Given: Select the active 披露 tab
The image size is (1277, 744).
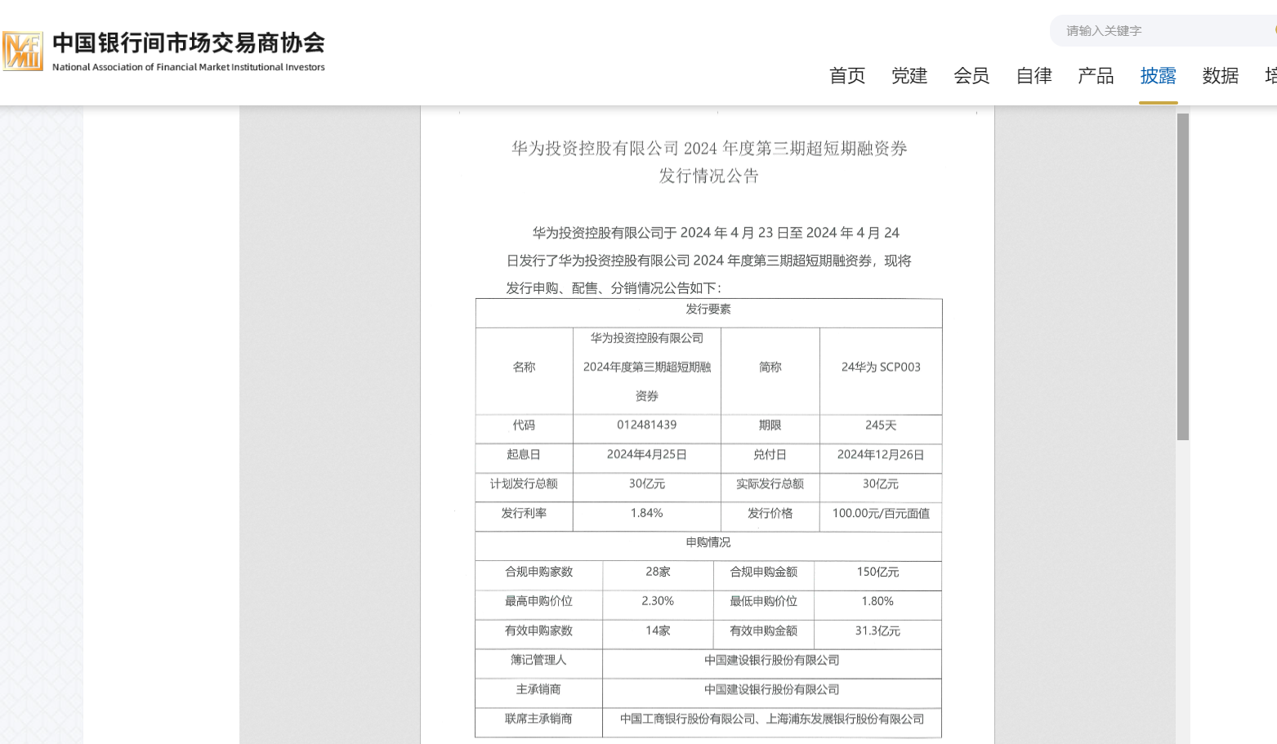Looking at the screenshot, I should (x=1158, y=76).
